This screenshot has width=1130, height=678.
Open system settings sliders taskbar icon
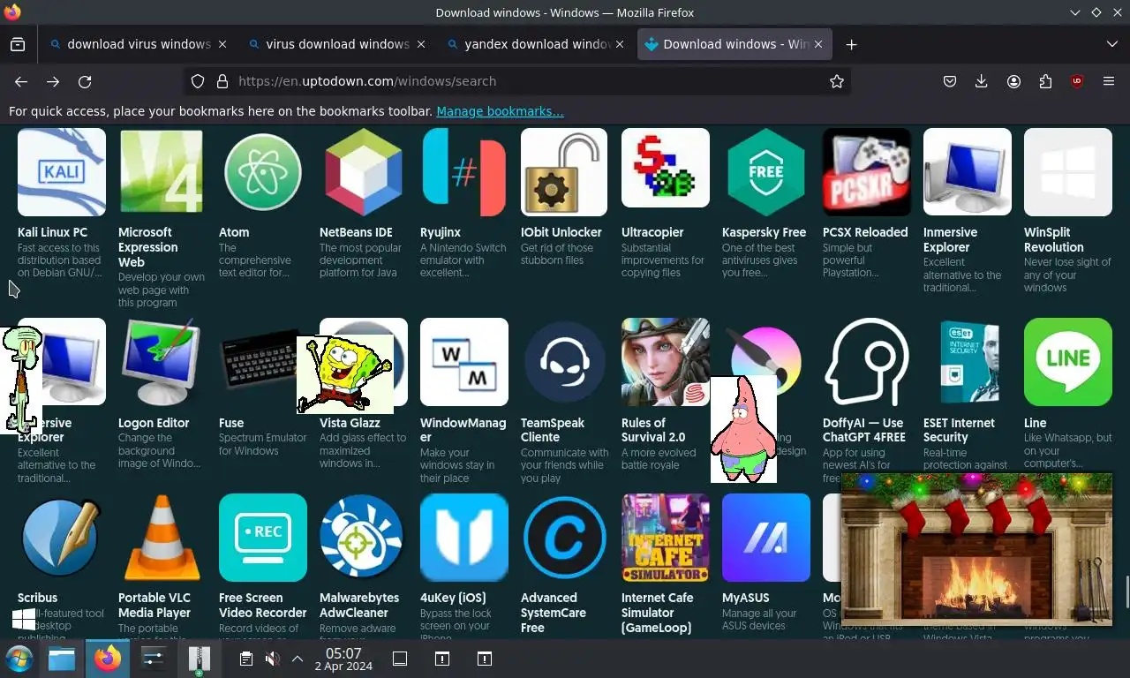tap(154, 659)
